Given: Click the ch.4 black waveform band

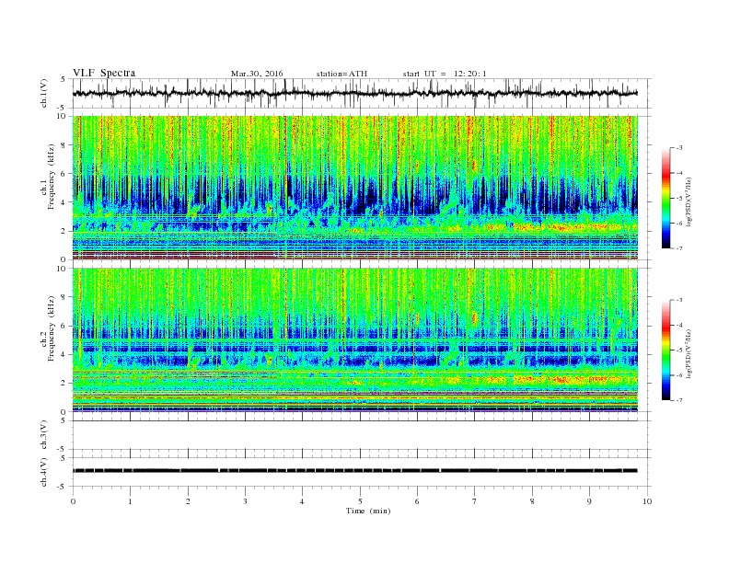Looking at the screenshot, I should click(x=355, y=471).
